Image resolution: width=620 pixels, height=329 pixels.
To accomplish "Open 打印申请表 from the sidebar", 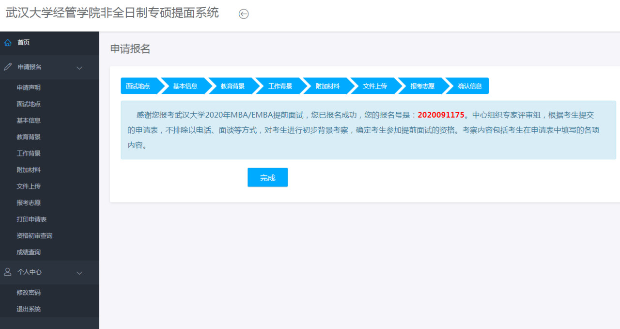I will (31, 219).
